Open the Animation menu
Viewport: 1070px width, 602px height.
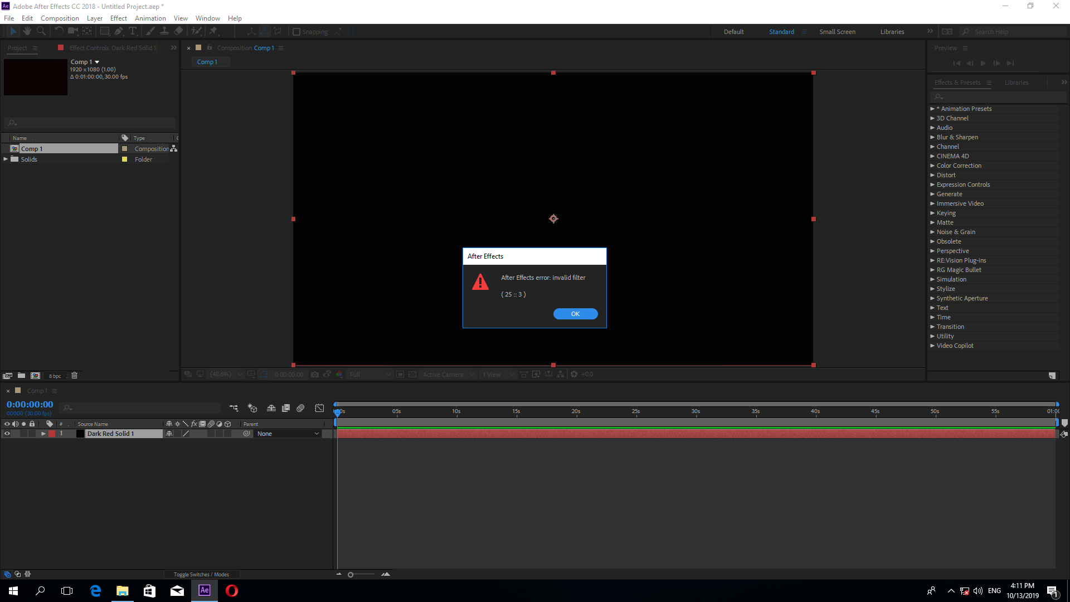click(x=150, y=18)
